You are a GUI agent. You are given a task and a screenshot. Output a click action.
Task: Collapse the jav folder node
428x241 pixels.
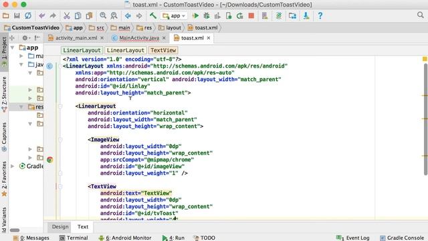(x=21, y=64)
